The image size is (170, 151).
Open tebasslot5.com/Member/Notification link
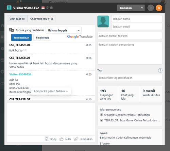[x=127, y=115]
